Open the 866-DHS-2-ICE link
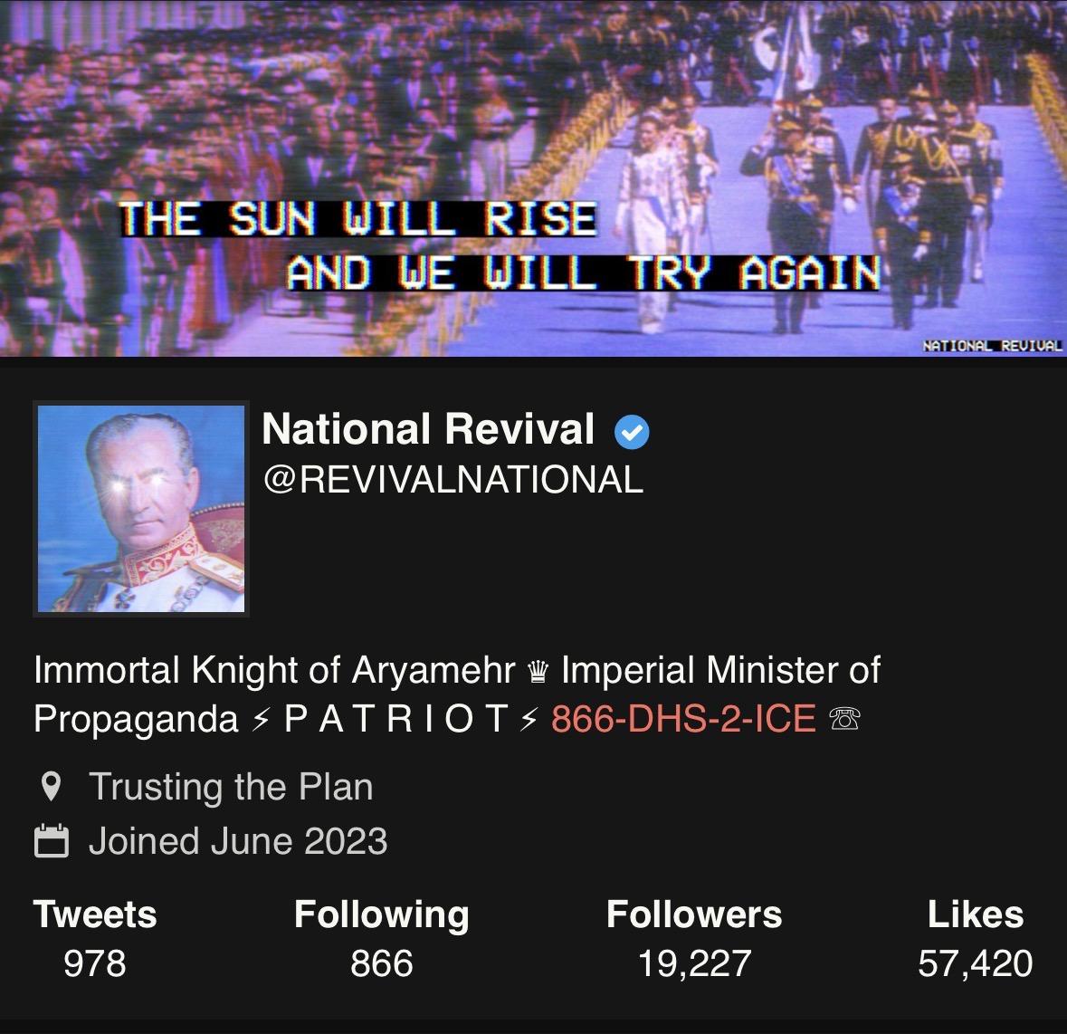 (x=683, y=719)
